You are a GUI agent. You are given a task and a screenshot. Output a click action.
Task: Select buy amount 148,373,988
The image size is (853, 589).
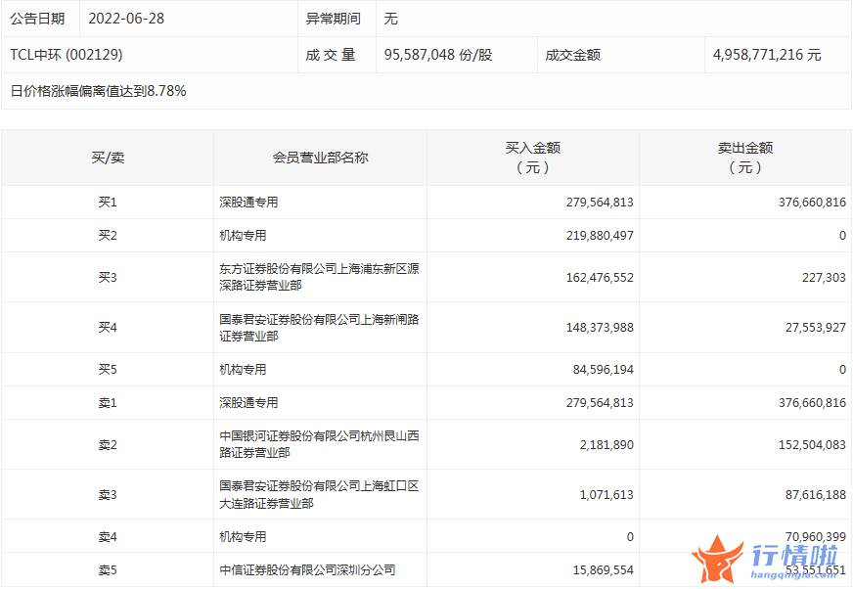tap(600, 327)
